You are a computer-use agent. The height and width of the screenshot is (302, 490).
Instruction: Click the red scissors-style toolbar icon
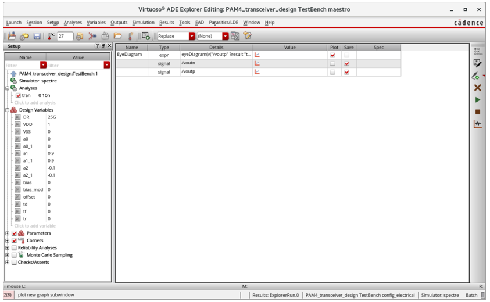[x=92, y=36]
